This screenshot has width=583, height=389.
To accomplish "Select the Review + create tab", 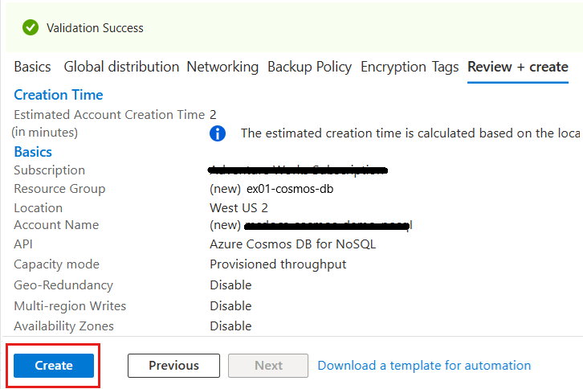I will 518,67.
